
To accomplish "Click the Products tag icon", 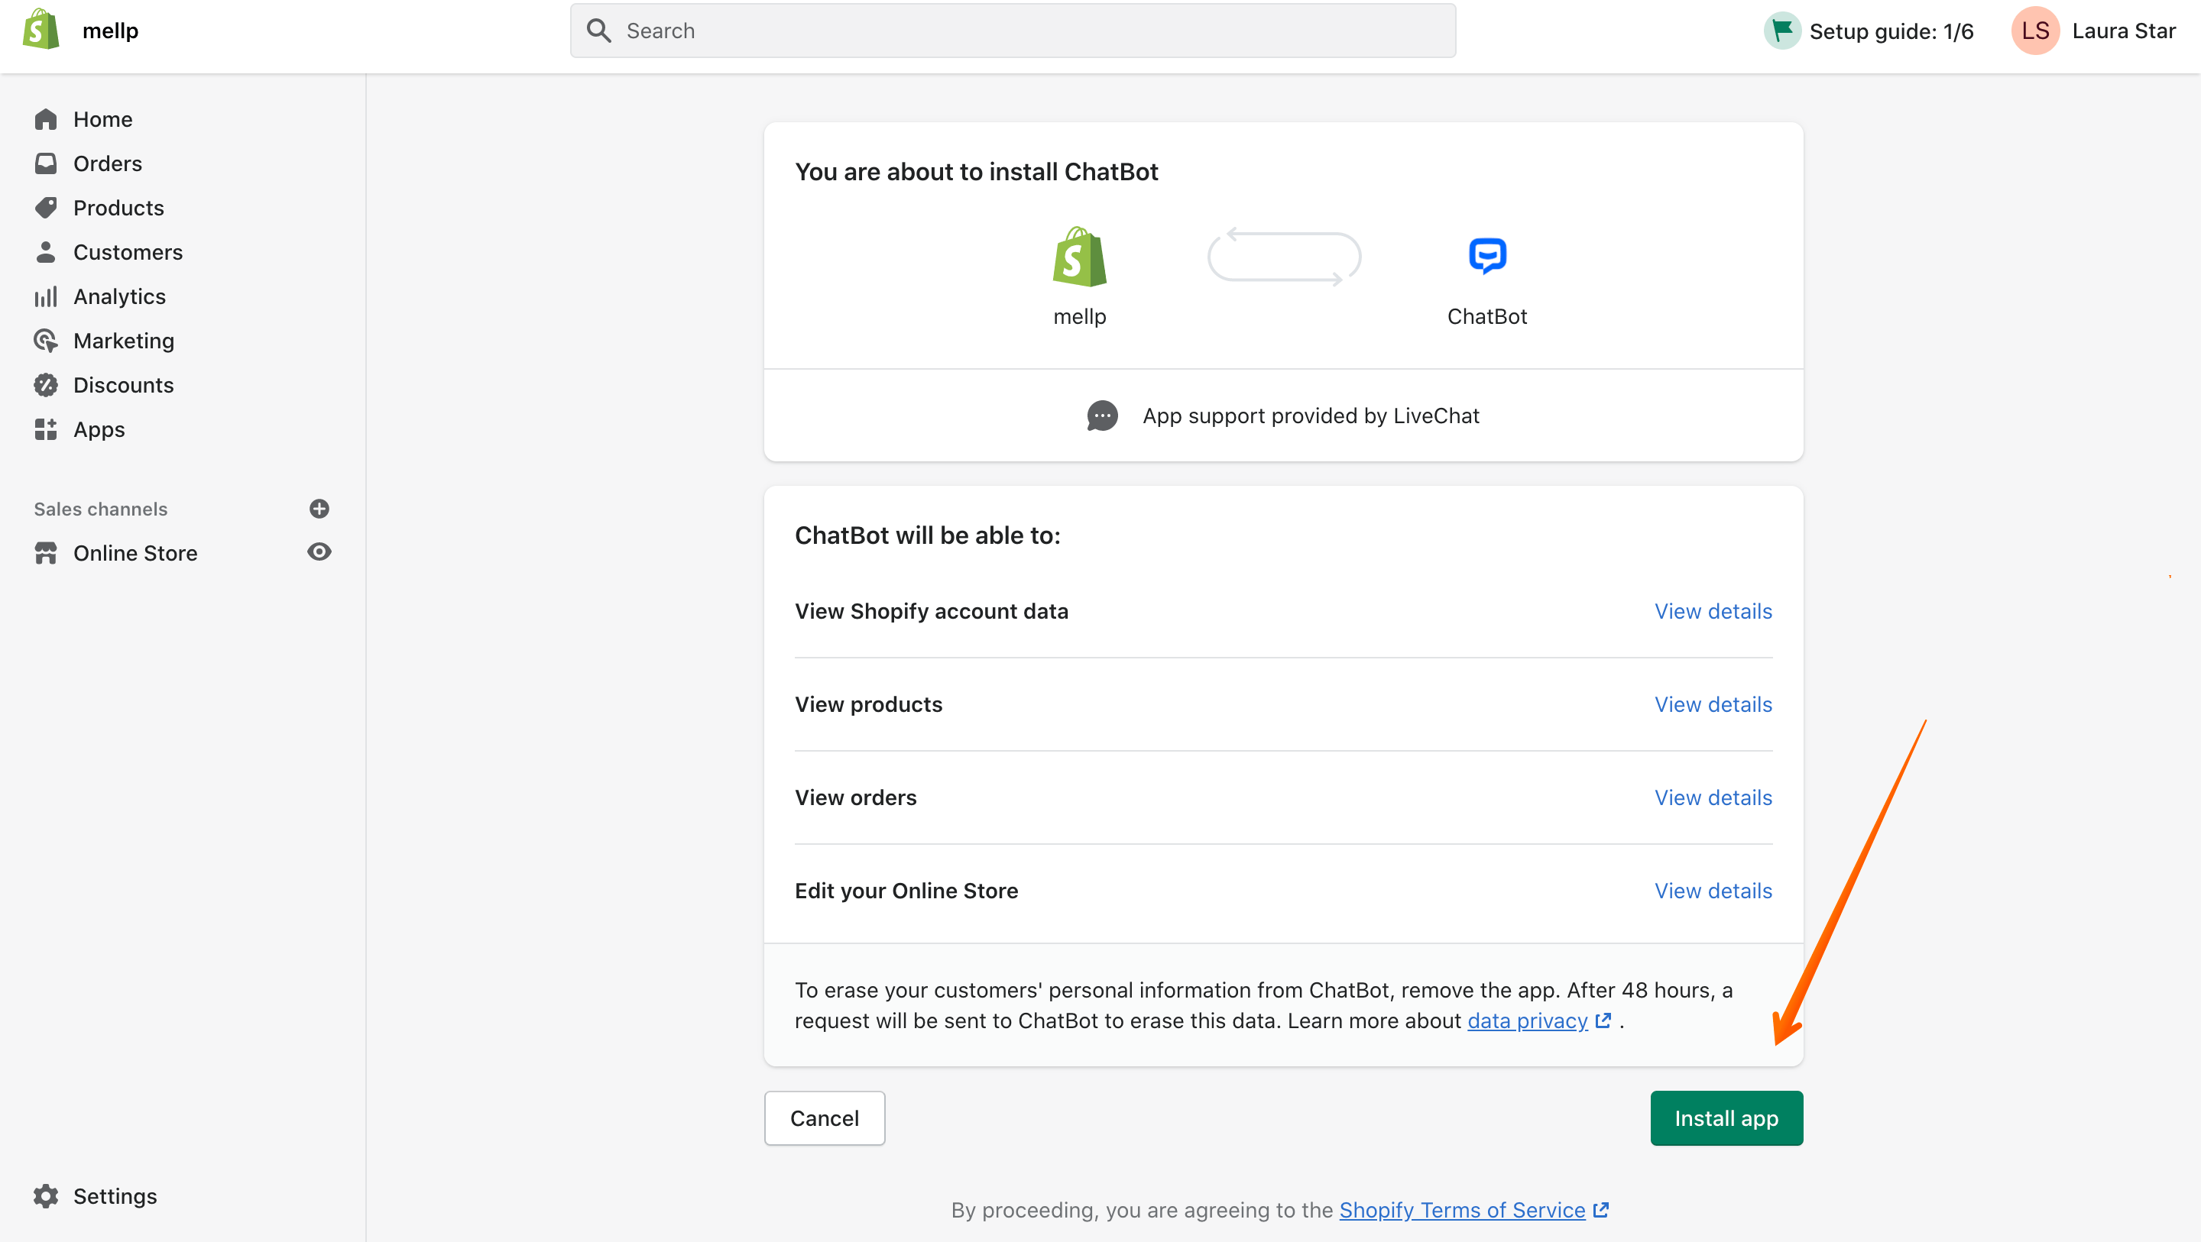I will [45, 208].
